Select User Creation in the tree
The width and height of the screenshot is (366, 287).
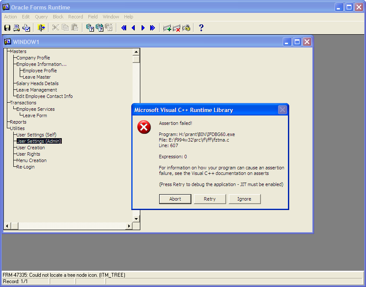click(30, 148)
